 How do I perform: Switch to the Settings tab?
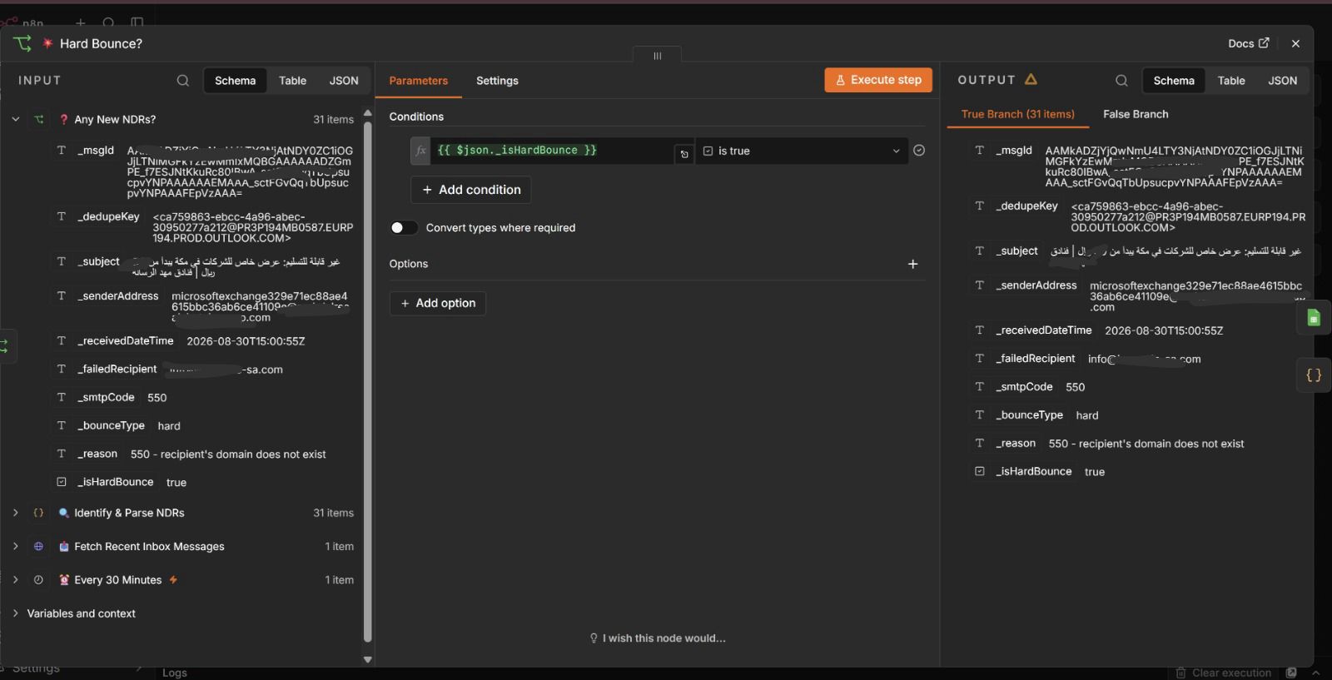[x=497, y=81]
